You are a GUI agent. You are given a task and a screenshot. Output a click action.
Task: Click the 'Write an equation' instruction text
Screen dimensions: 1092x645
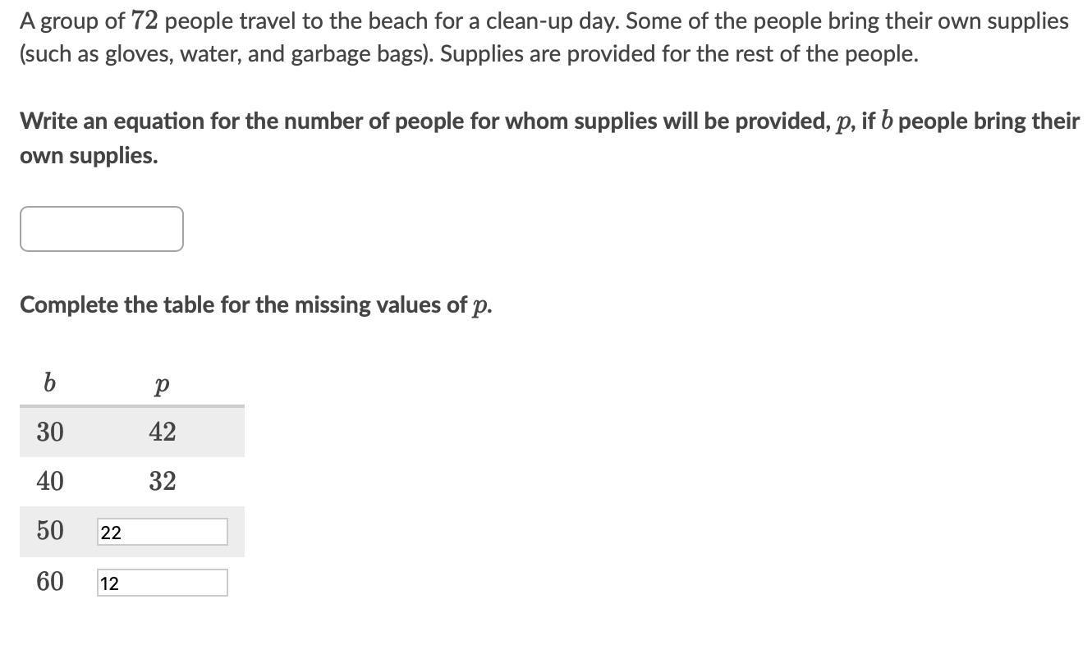tap(550, 138)
